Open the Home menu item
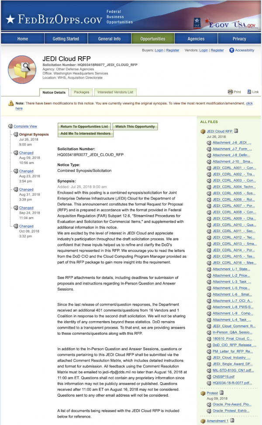This screenshot has width=262, height=425. (23, 38)
